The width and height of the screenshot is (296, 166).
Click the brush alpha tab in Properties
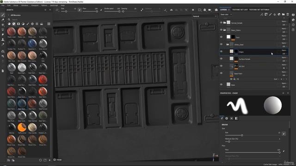(227, 119)
